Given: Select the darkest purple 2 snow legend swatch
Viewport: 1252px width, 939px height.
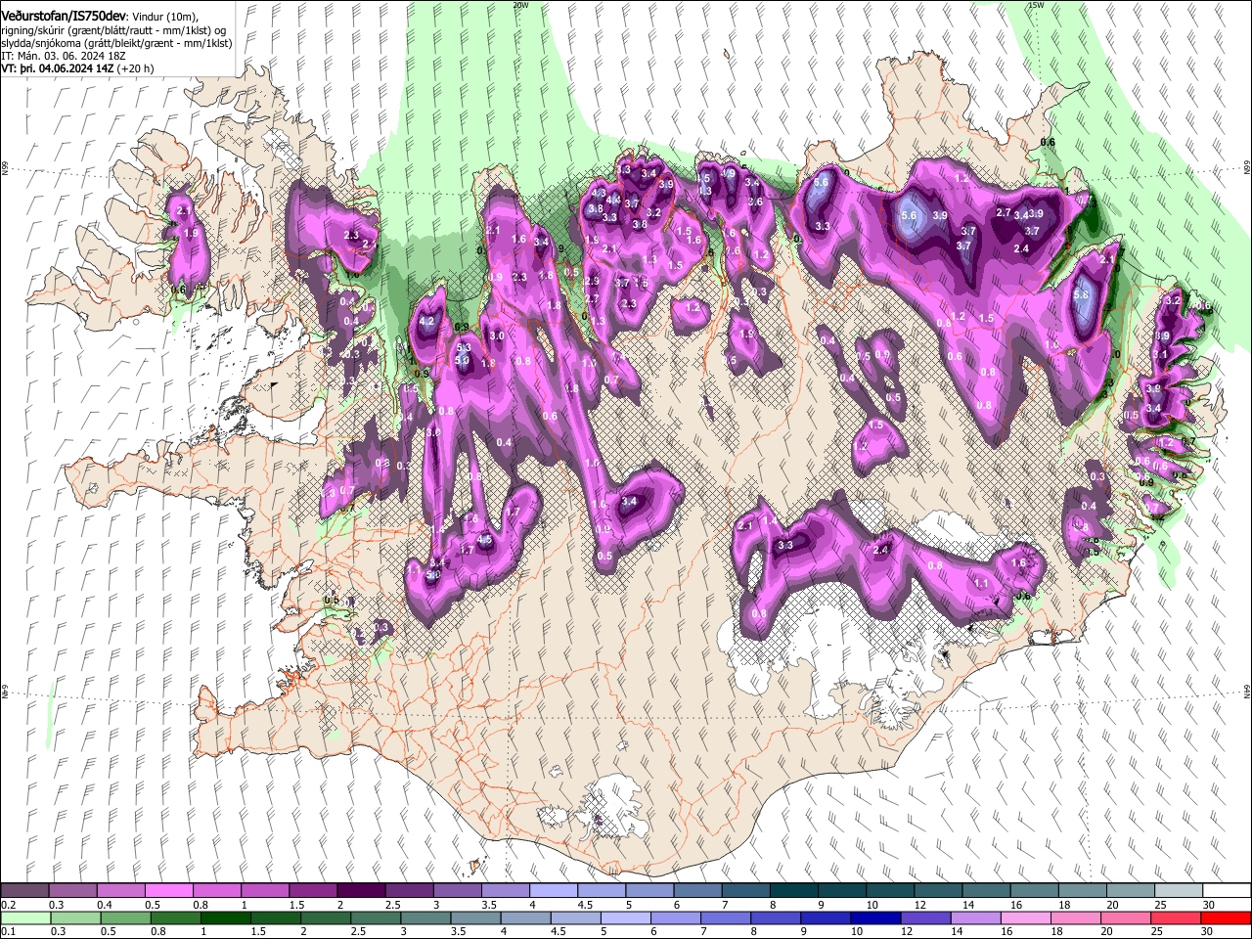Looking at the screenshot, I should (361, 891).
